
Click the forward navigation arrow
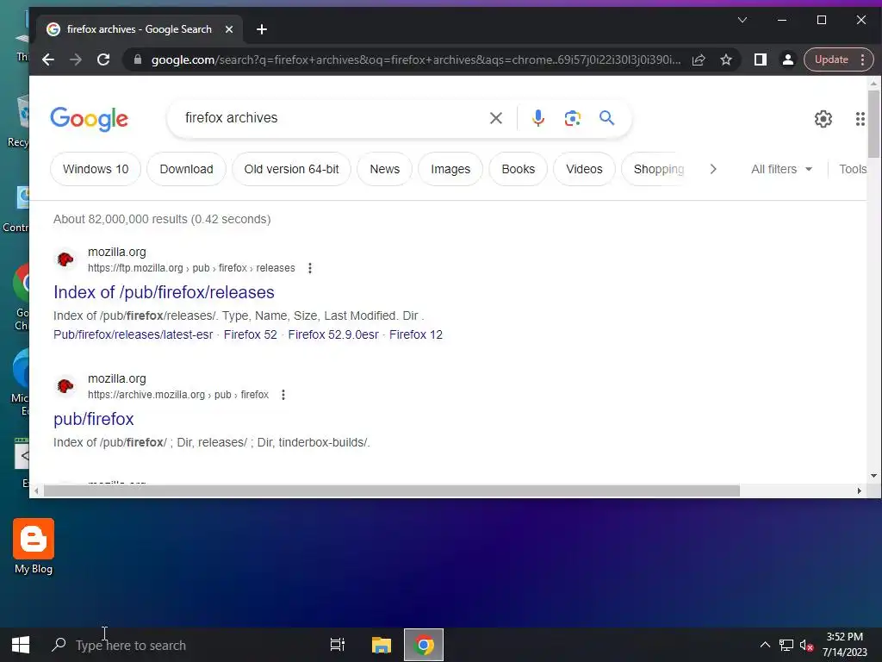76,59
